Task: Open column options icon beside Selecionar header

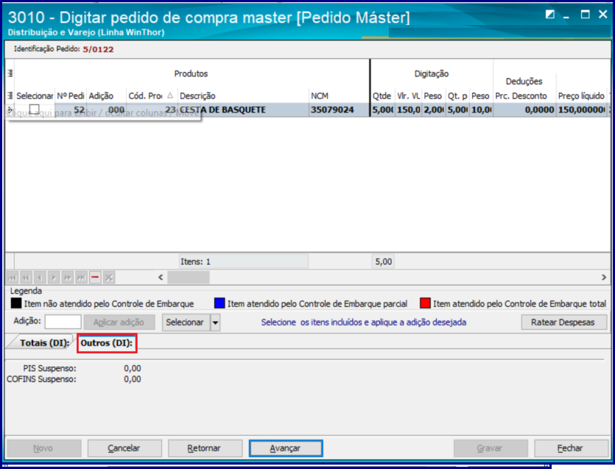Action: point(10,96)
